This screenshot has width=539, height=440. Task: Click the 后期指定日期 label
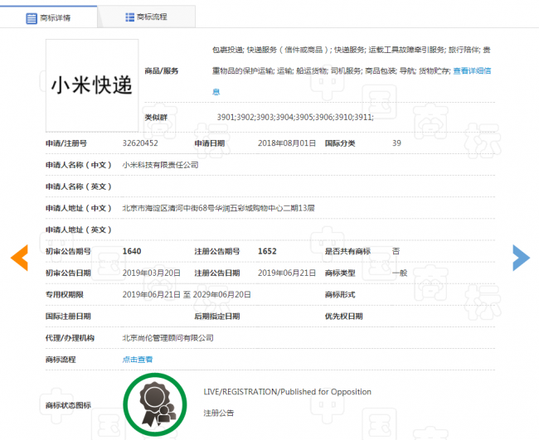pos(217,317)
